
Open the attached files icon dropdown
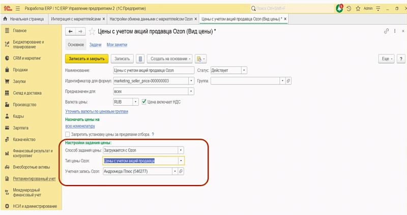pos(200,59)
